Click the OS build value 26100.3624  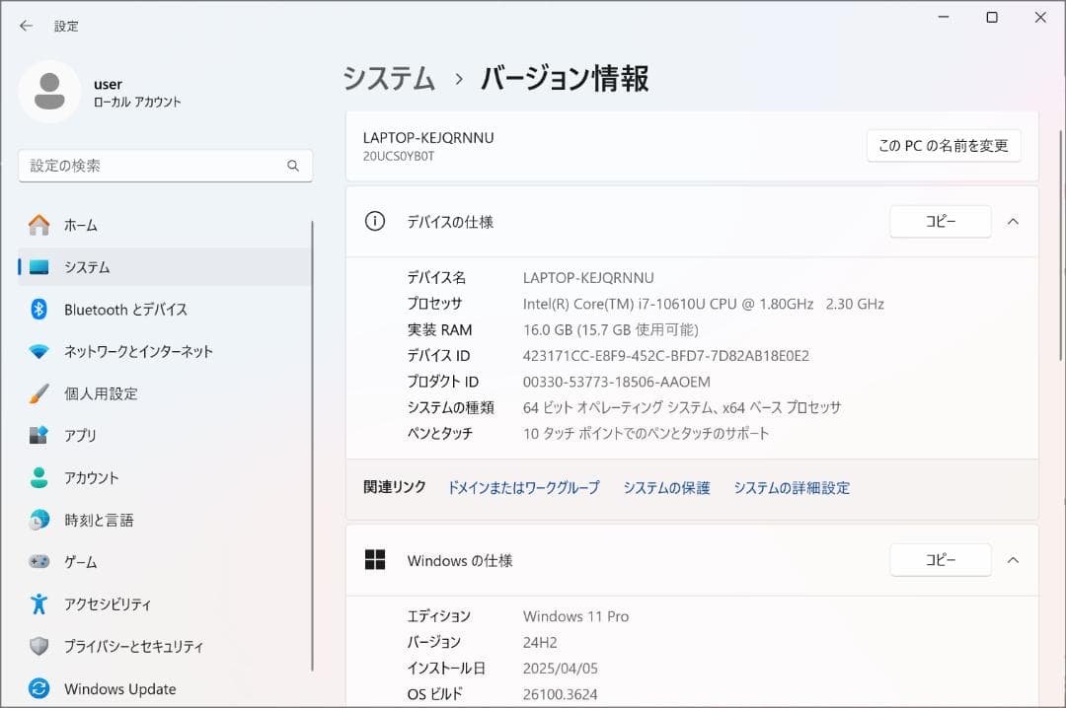pyautogui.click(x=561, y=694)
